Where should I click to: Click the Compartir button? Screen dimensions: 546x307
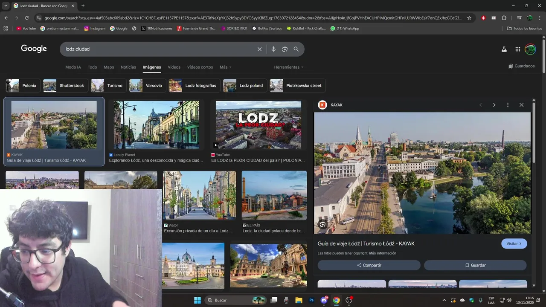click(369, 265)
